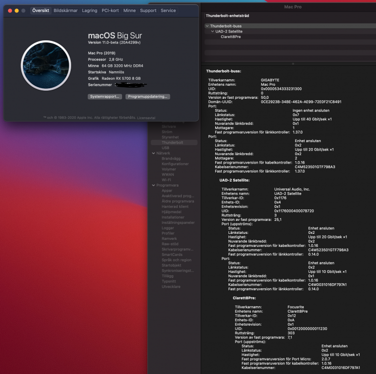Select Styrenhet in the sidebar

[x=170, y=137]
